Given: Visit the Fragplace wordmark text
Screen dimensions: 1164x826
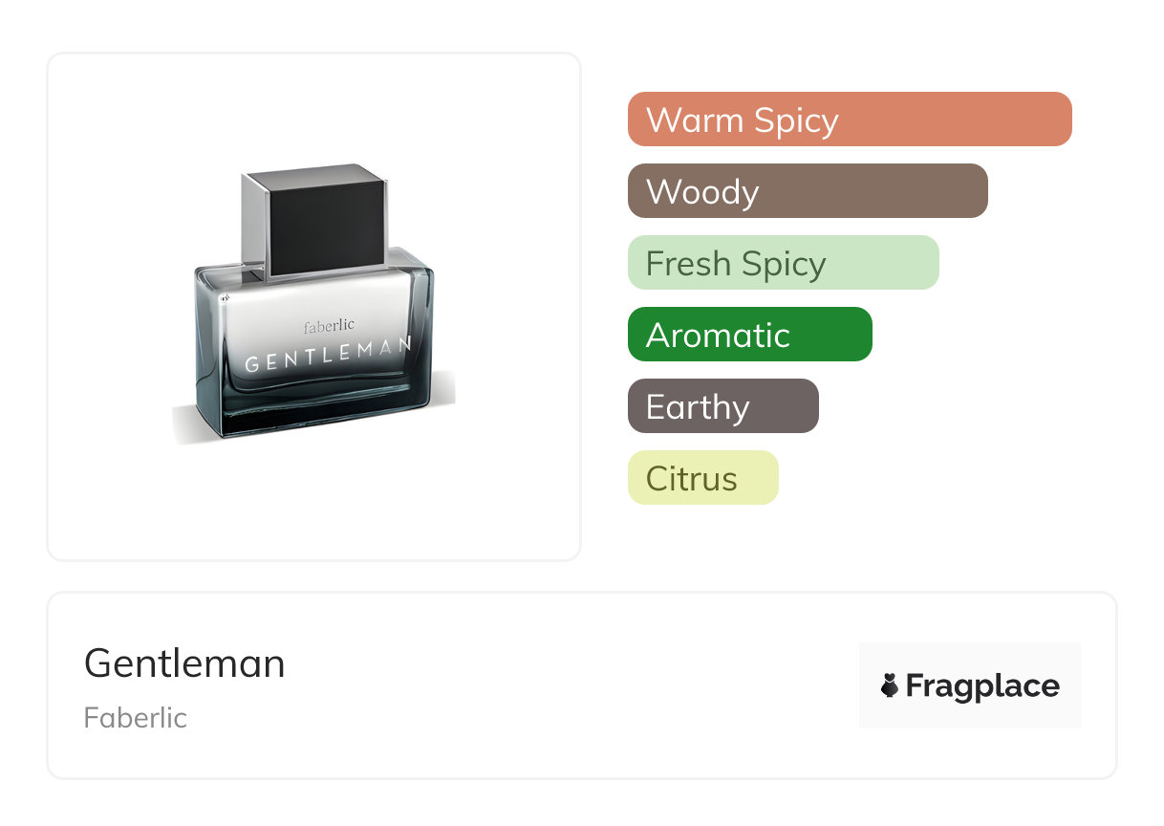Looking at the screenshot, I should point(982,685).
